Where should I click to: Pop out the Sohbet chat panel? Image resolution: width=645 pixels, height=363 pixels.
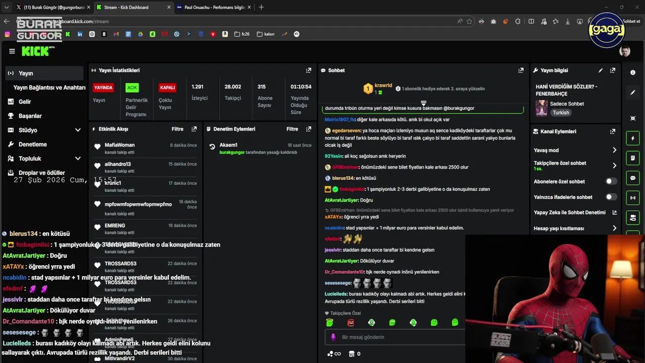coord(521,71)
